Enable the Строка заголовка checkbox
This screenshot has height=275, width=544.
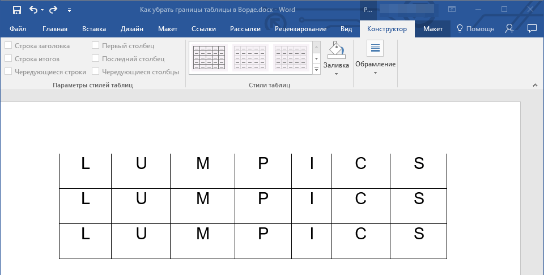tap(8, 46)
